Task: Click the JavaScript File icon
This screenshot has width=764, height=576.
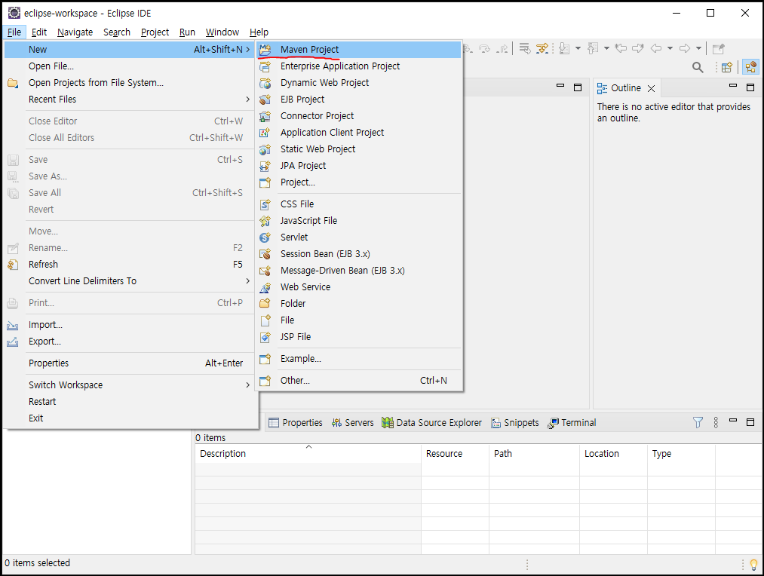Action: (x=265, y=221)
